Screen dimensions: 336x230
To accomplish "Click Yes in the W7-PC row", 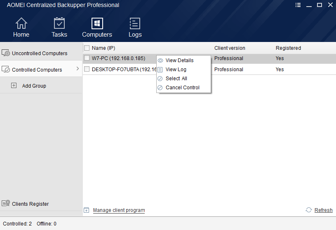I will [280, 58].
